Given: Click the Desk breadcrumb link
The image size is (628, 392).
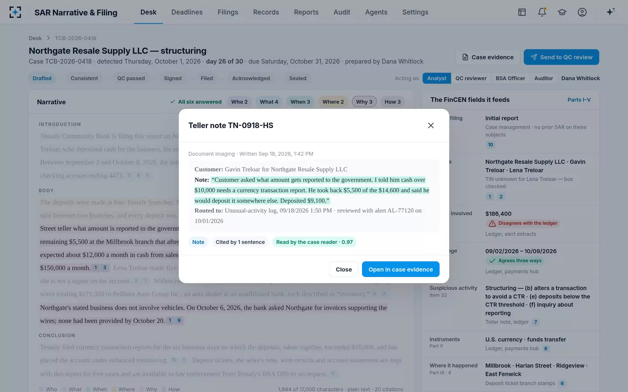Looking at the screenshot, I should click(x=35, y=38).
